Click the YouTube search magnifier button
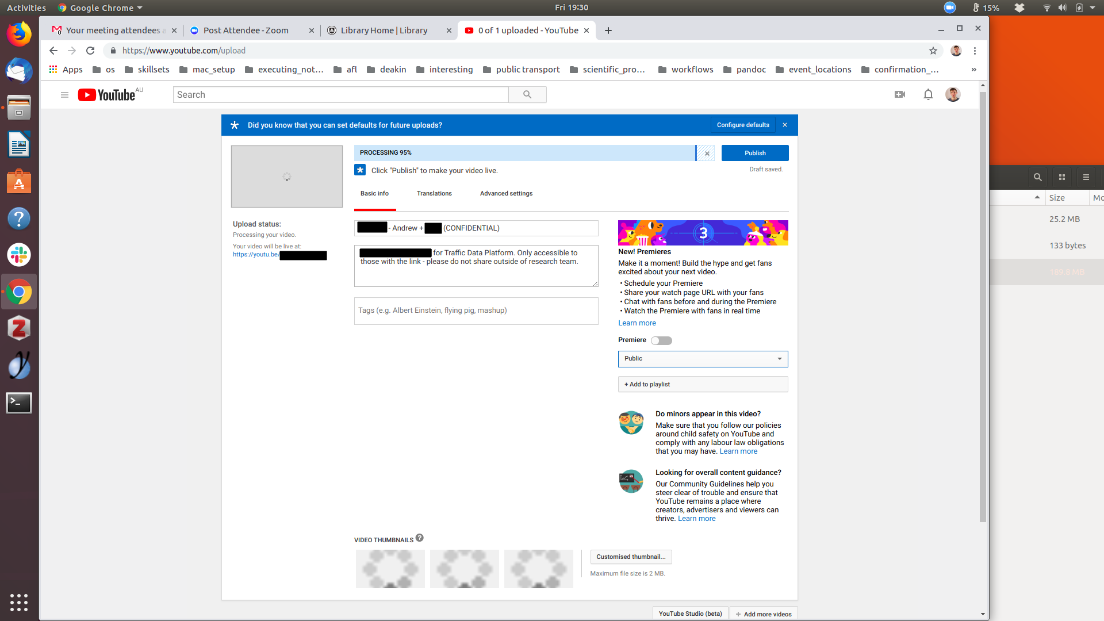This screenshot has width=1104, height=621. pyautogui.click(x=527, y=95)
